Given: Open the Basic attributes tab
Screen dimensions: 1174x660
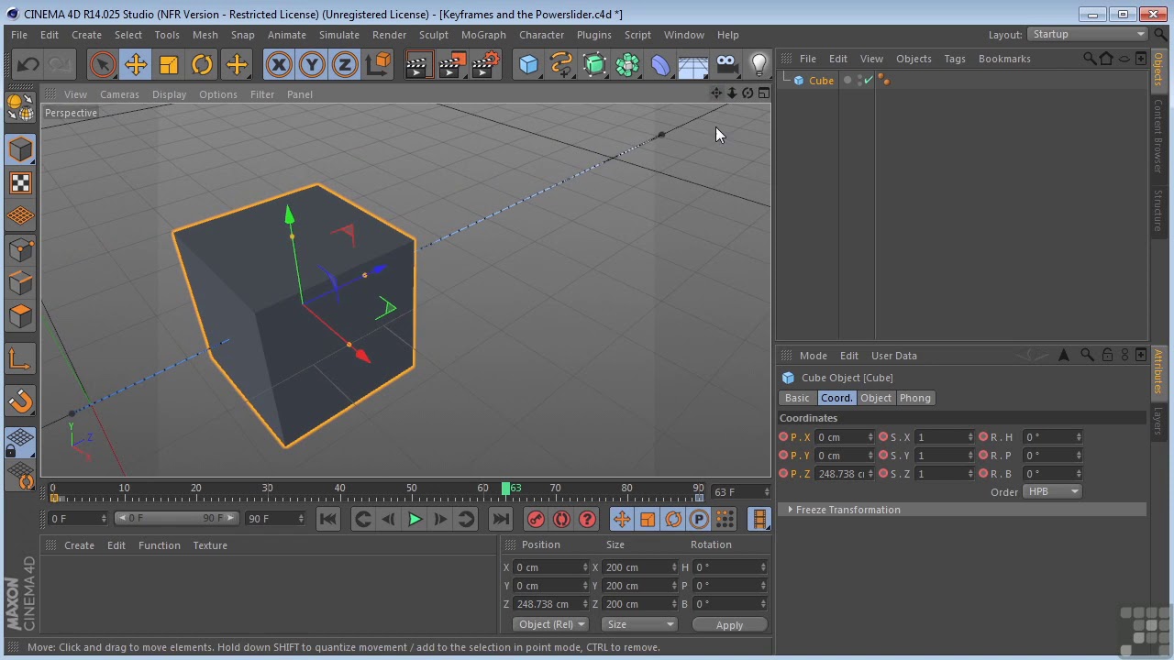Looking at the screenshot, I should point(797,398).
